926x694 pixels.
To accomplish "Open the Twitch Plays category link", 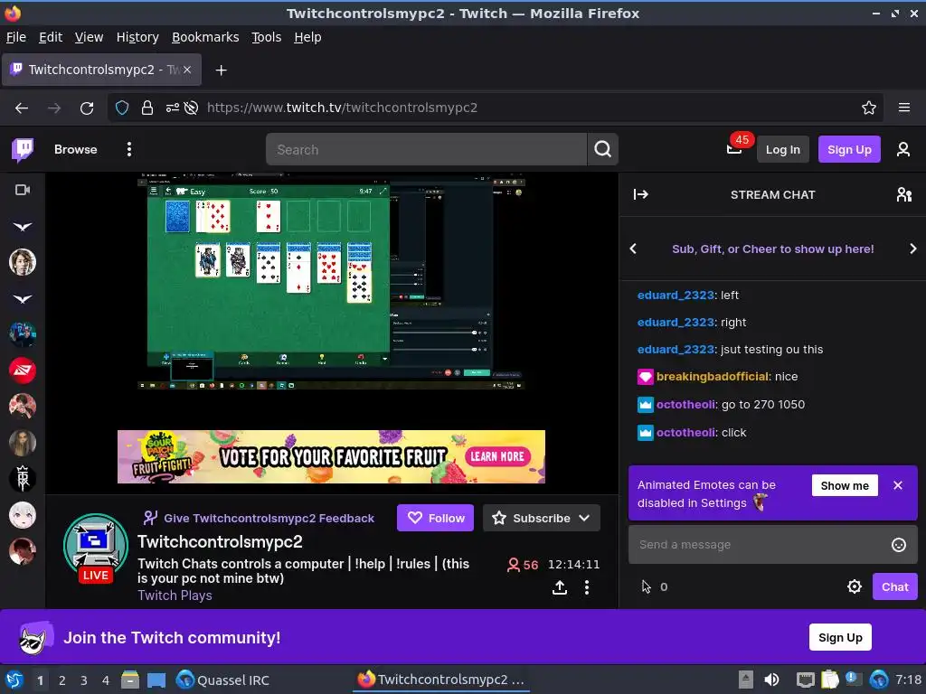I will click(175, 596).
